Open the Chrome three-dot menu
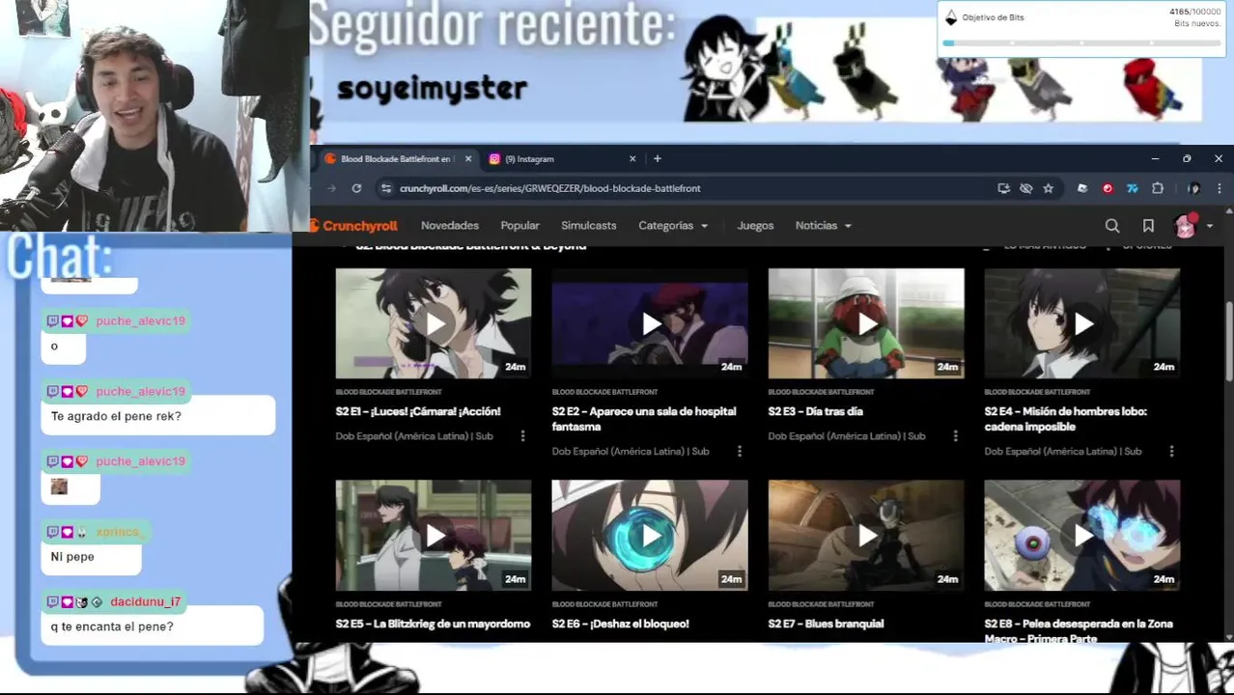The height and width of the screenshot is (695, 1234). click(x=1220, y=188)
